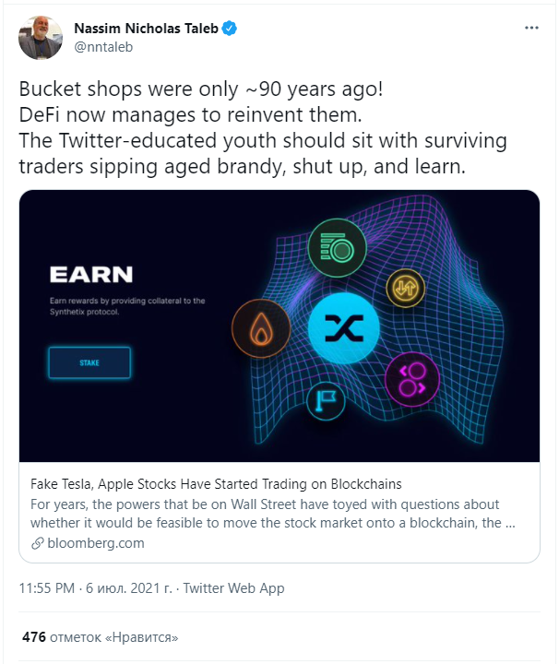Click the green coin stack icon
This screenshot has height=664, width=559.
[337, 249]
